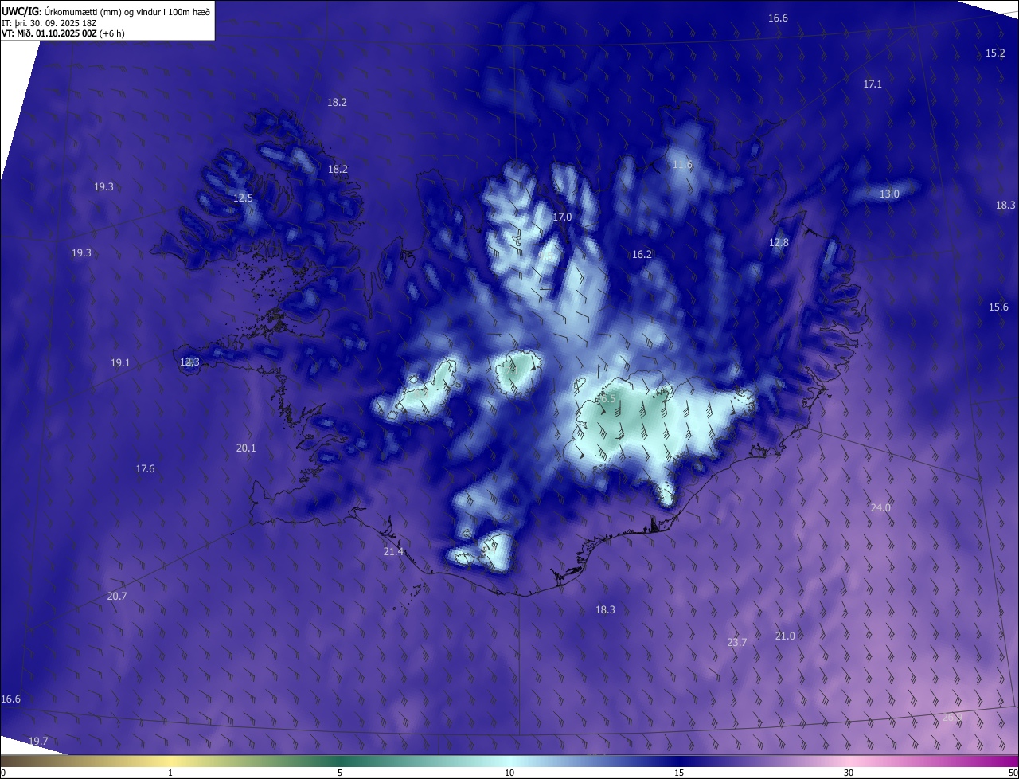Click the 19.1 value label
1019x779 pixels.
coord(120,362)
